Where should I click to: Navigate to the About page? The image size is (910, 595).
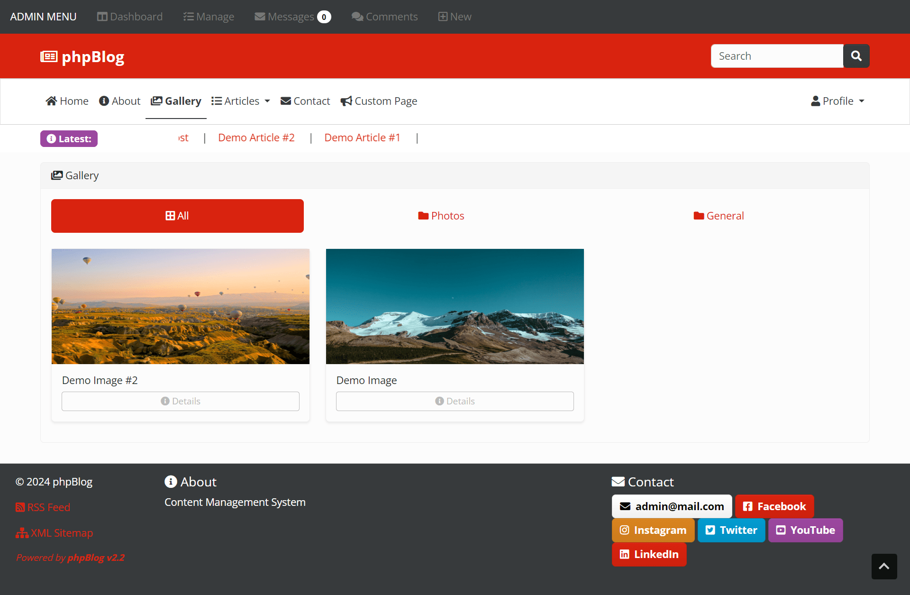119,101
